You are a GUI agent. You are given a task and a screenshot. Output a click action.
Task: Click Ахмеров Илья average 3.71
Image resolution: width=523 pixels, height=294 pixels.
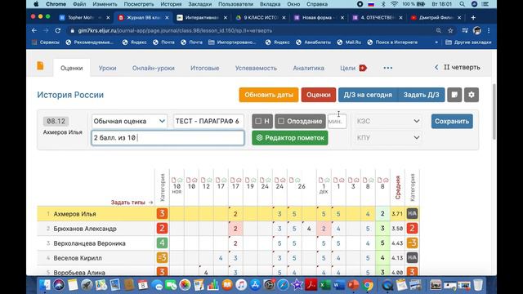click(x=397, y=214)
